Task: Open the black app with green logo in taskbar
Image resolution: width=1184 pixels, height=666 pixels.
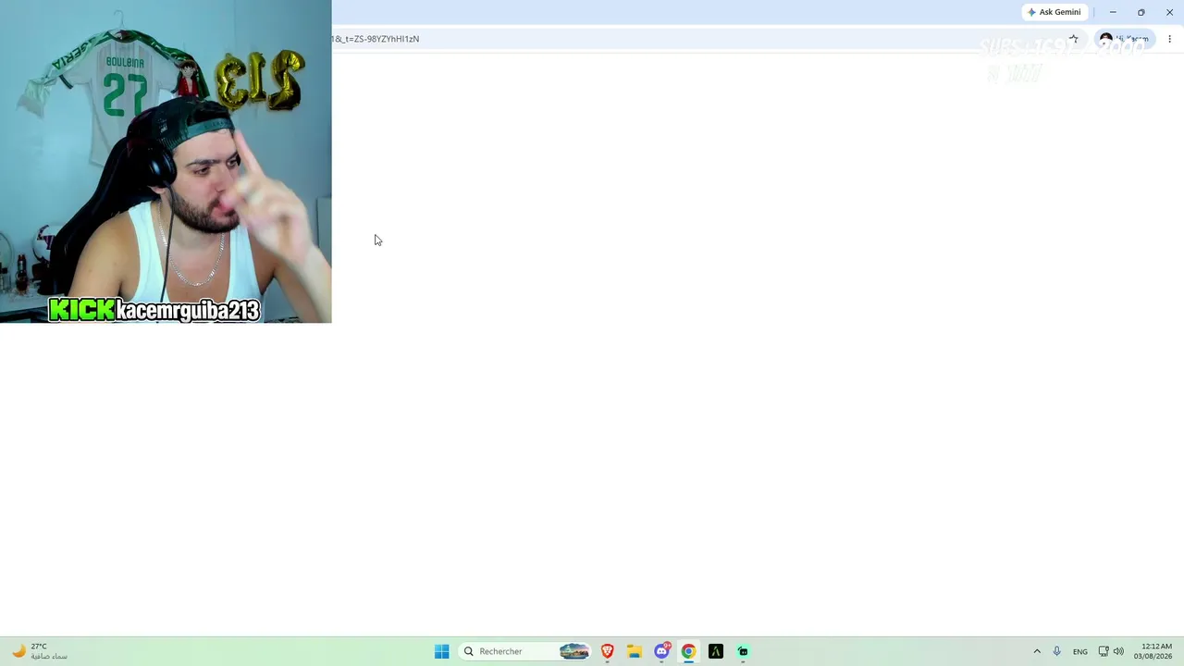Action: (715, 651)
